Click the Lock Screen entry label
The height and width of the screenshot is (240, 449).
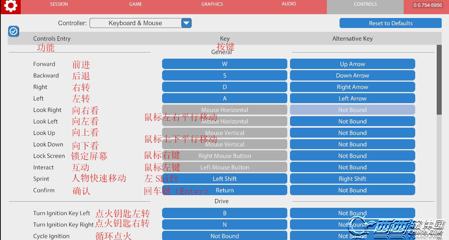(49, 156)
